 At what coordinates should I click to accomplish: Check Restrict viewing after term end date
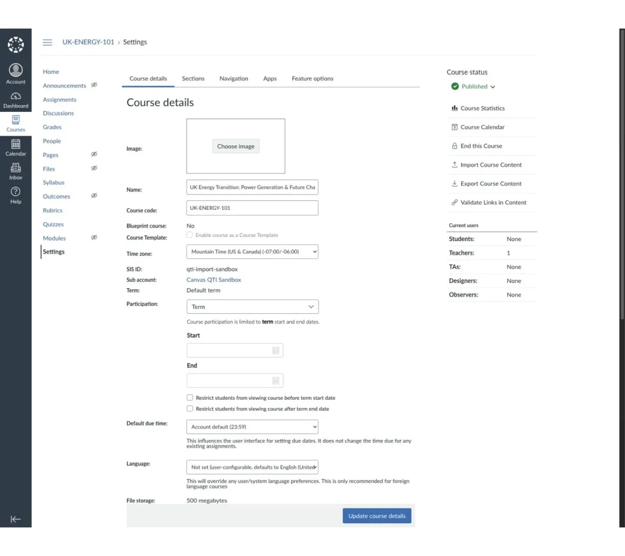190,408
